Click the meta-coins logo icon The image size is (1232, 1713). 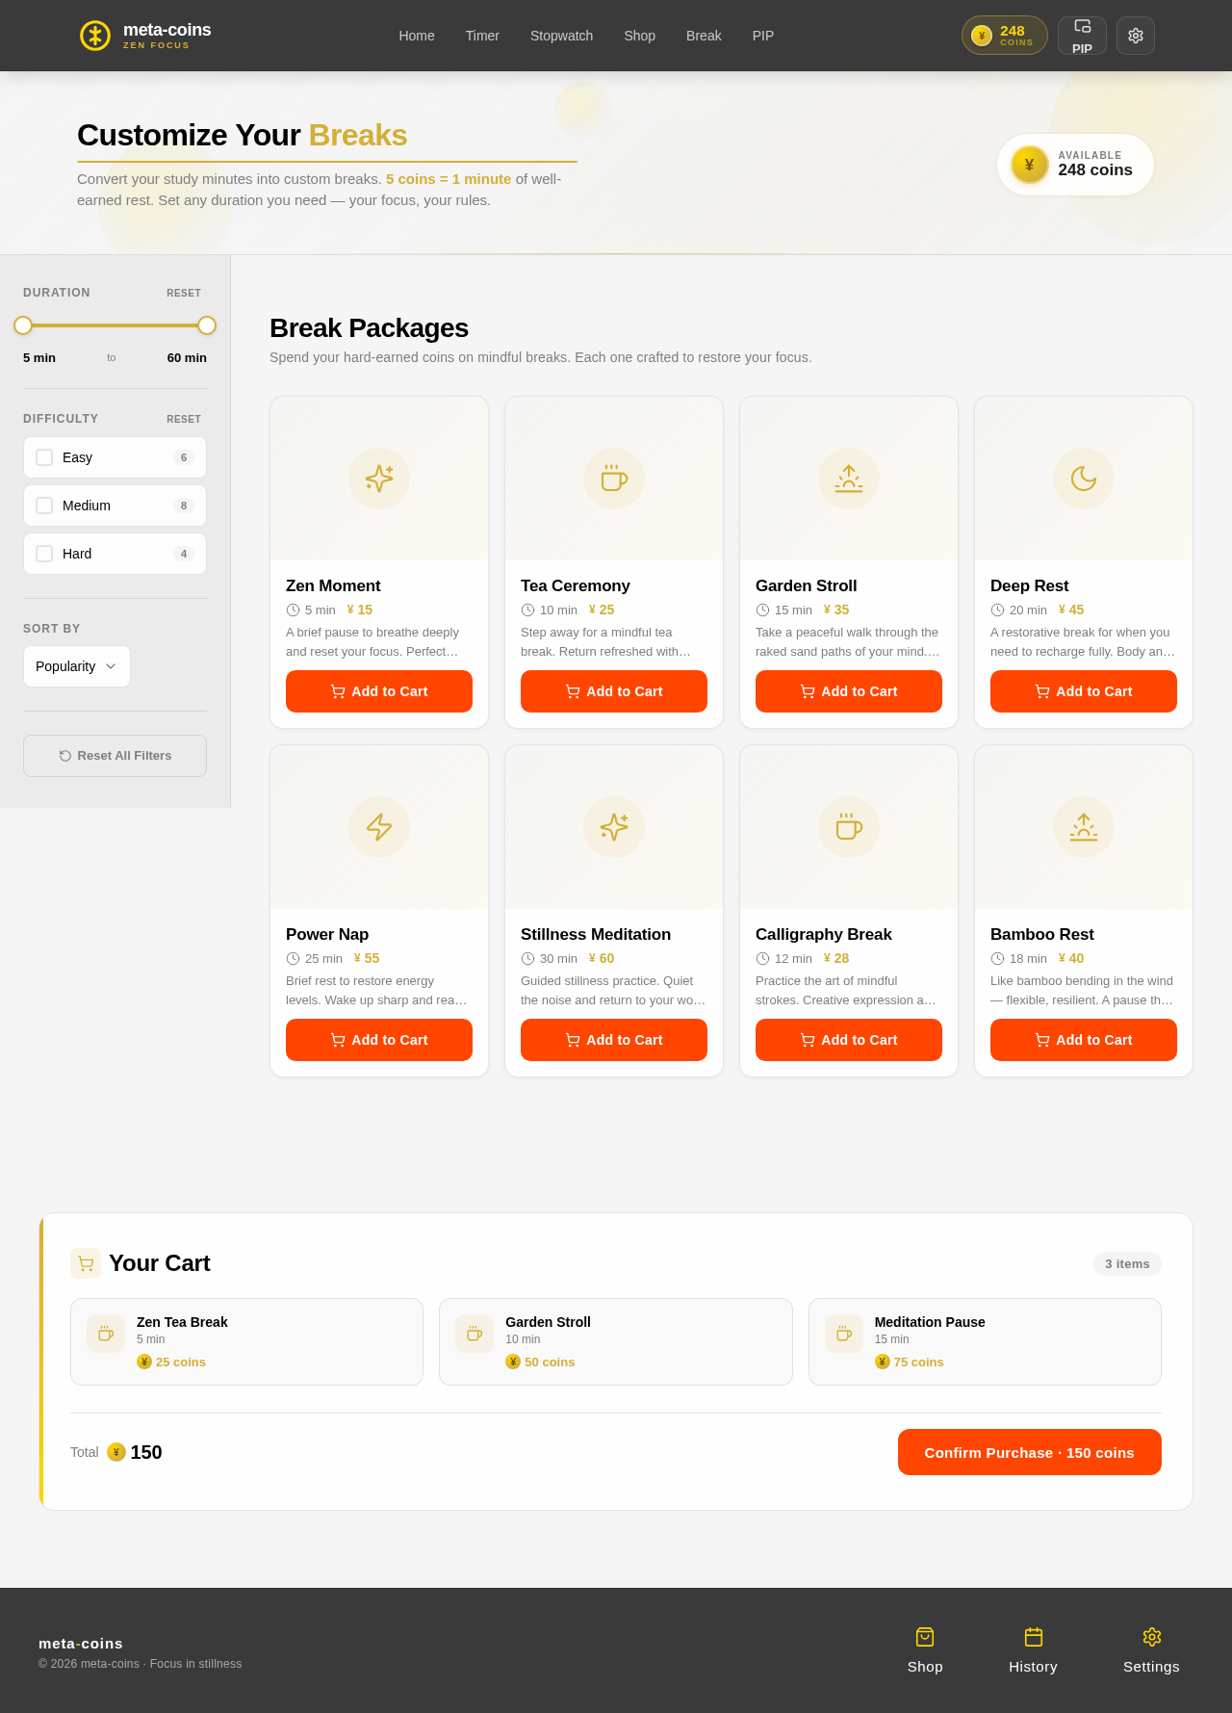click(x=94, y=36)
